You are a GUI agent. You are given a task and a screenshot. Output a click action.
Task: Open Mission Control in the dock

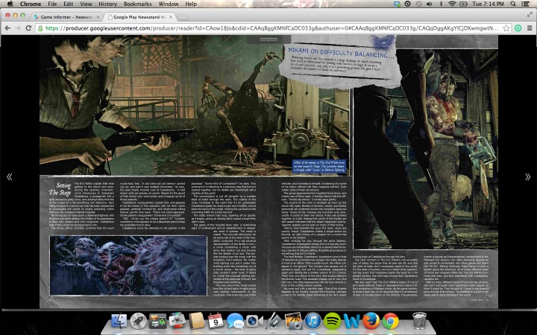click(x=157, y=322)
